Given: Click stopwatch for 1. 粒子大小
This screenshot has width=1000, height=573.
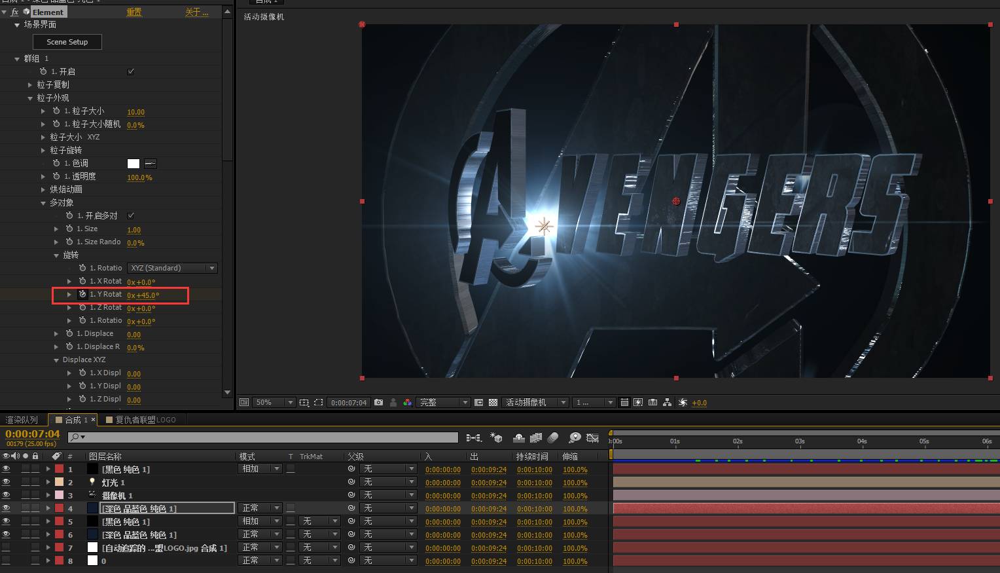Looking at the screenshot, I should (56, 111).
